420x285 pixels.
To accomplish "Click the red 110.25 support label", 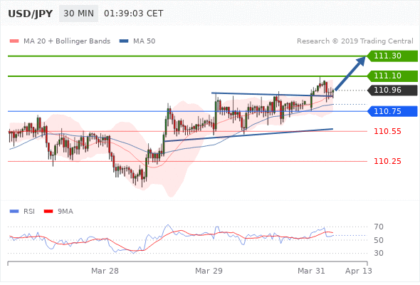I will [387, 161].
